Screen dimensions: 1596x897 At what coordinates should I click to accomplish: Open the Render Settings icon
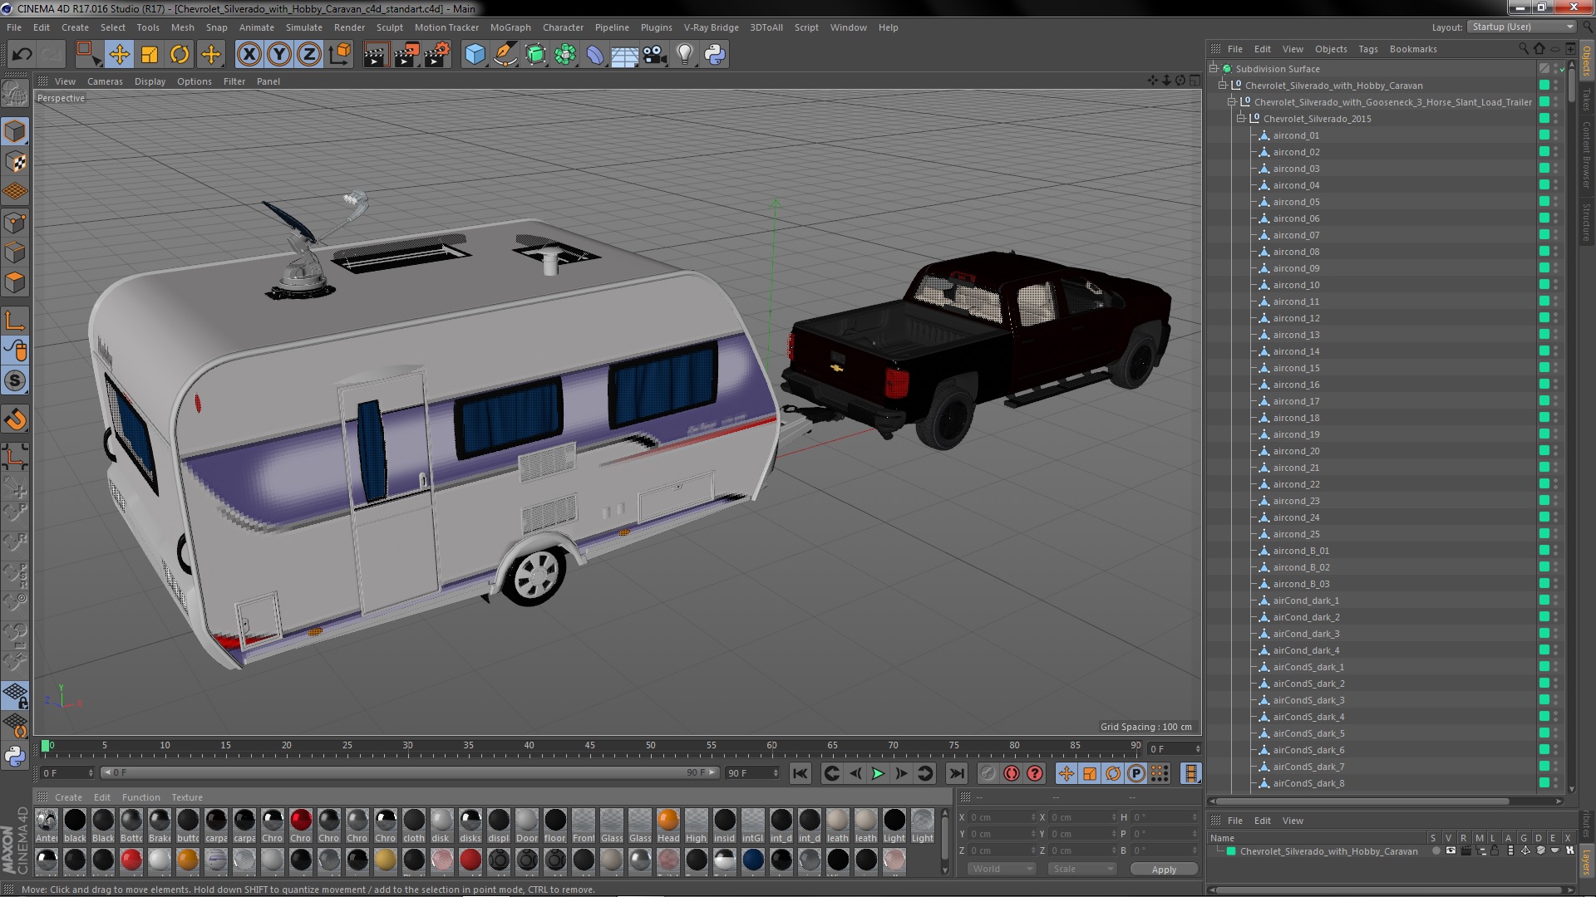pyautogui.click(x=437, y=55)
